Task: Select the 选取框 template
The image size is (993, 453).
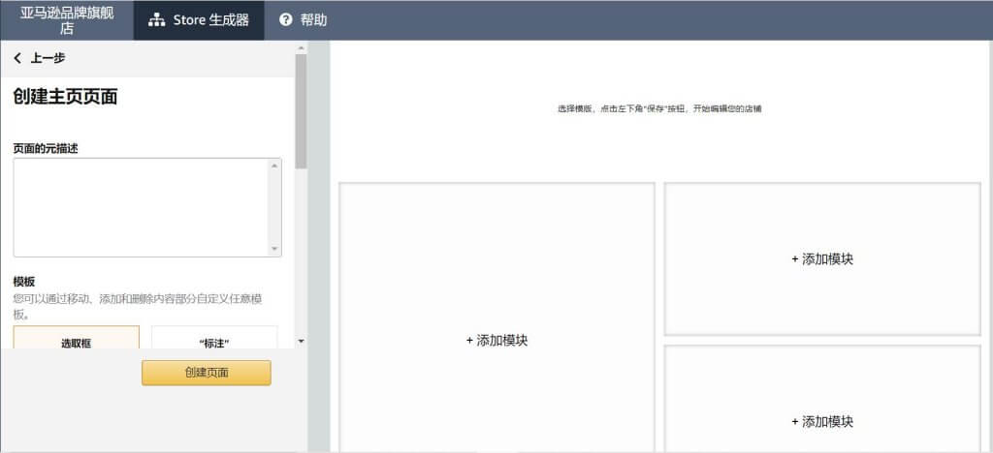Action: click(x=76, y=338)
